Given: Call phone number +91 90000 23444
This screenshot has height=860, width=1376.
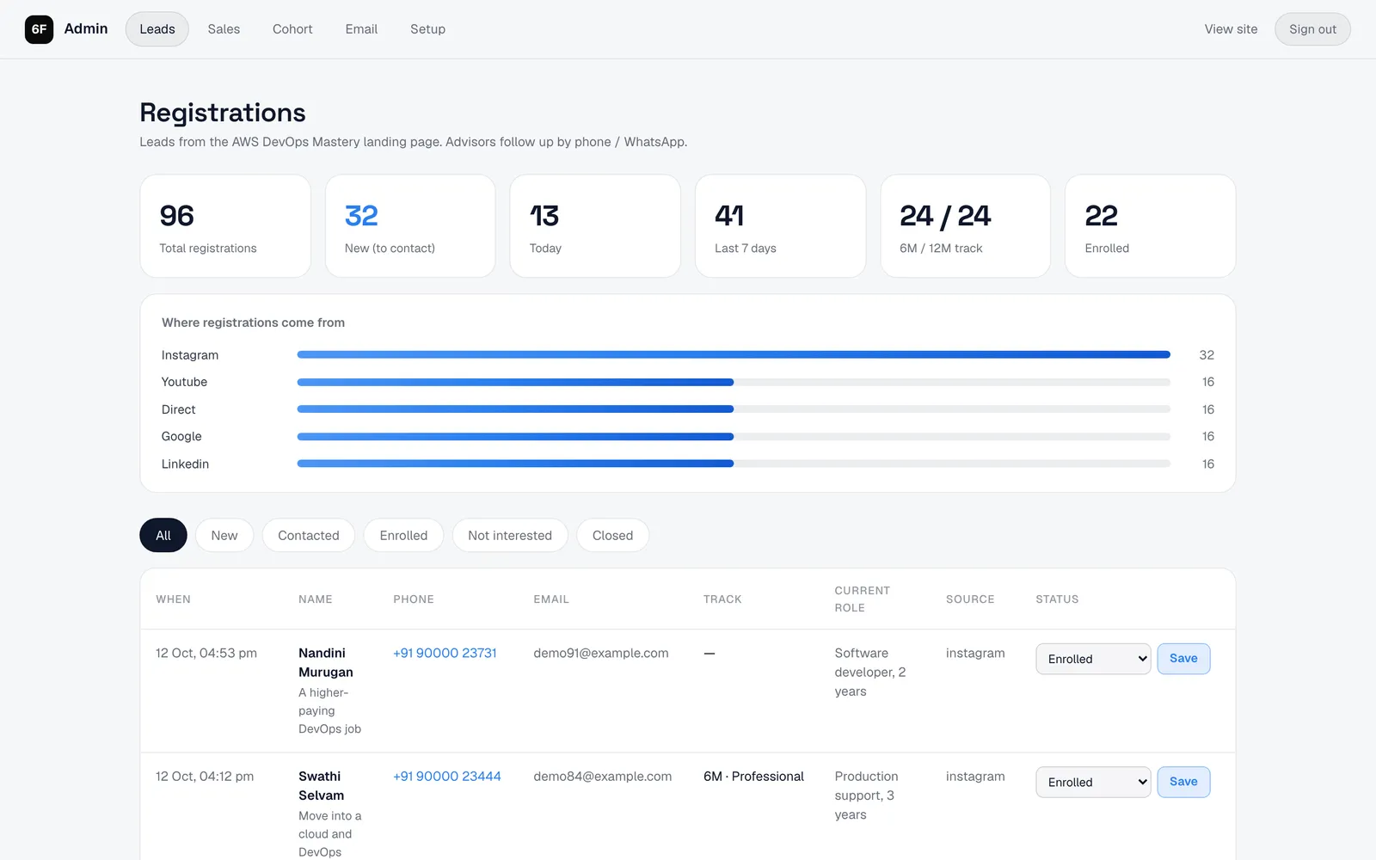Looking at the screenshot, I should pyautogui.click(x=447, y=776).
